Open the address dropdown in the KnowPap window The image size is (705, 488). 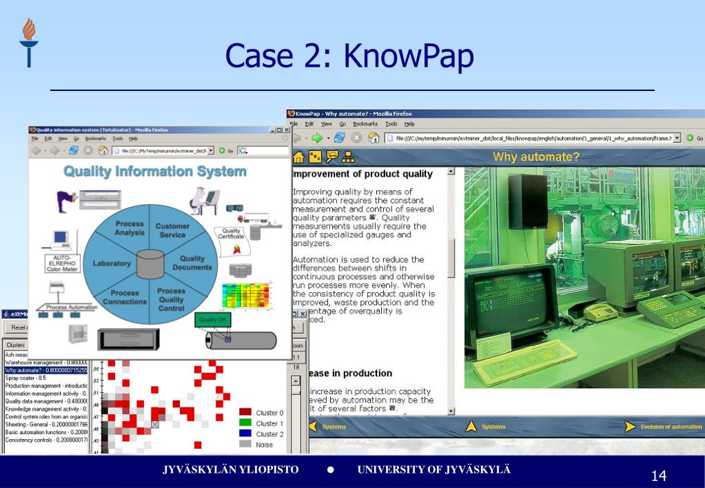click(x=677, y=138)
